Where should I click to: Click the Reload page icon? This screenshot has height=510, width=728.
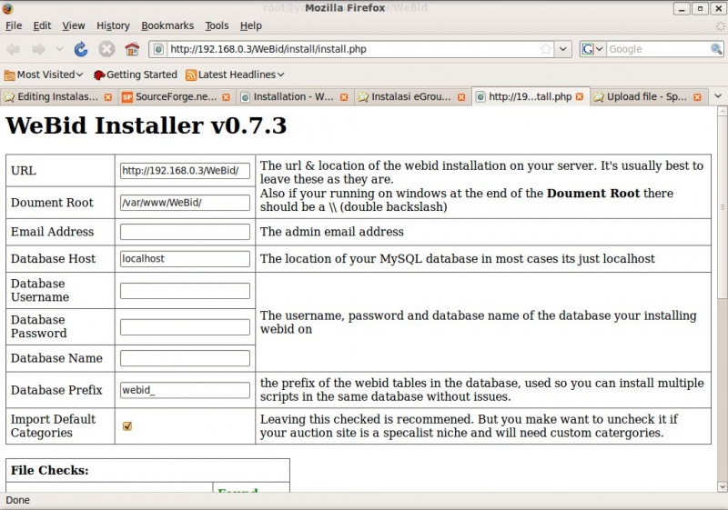pyautogui.click(x=81, y=49)
